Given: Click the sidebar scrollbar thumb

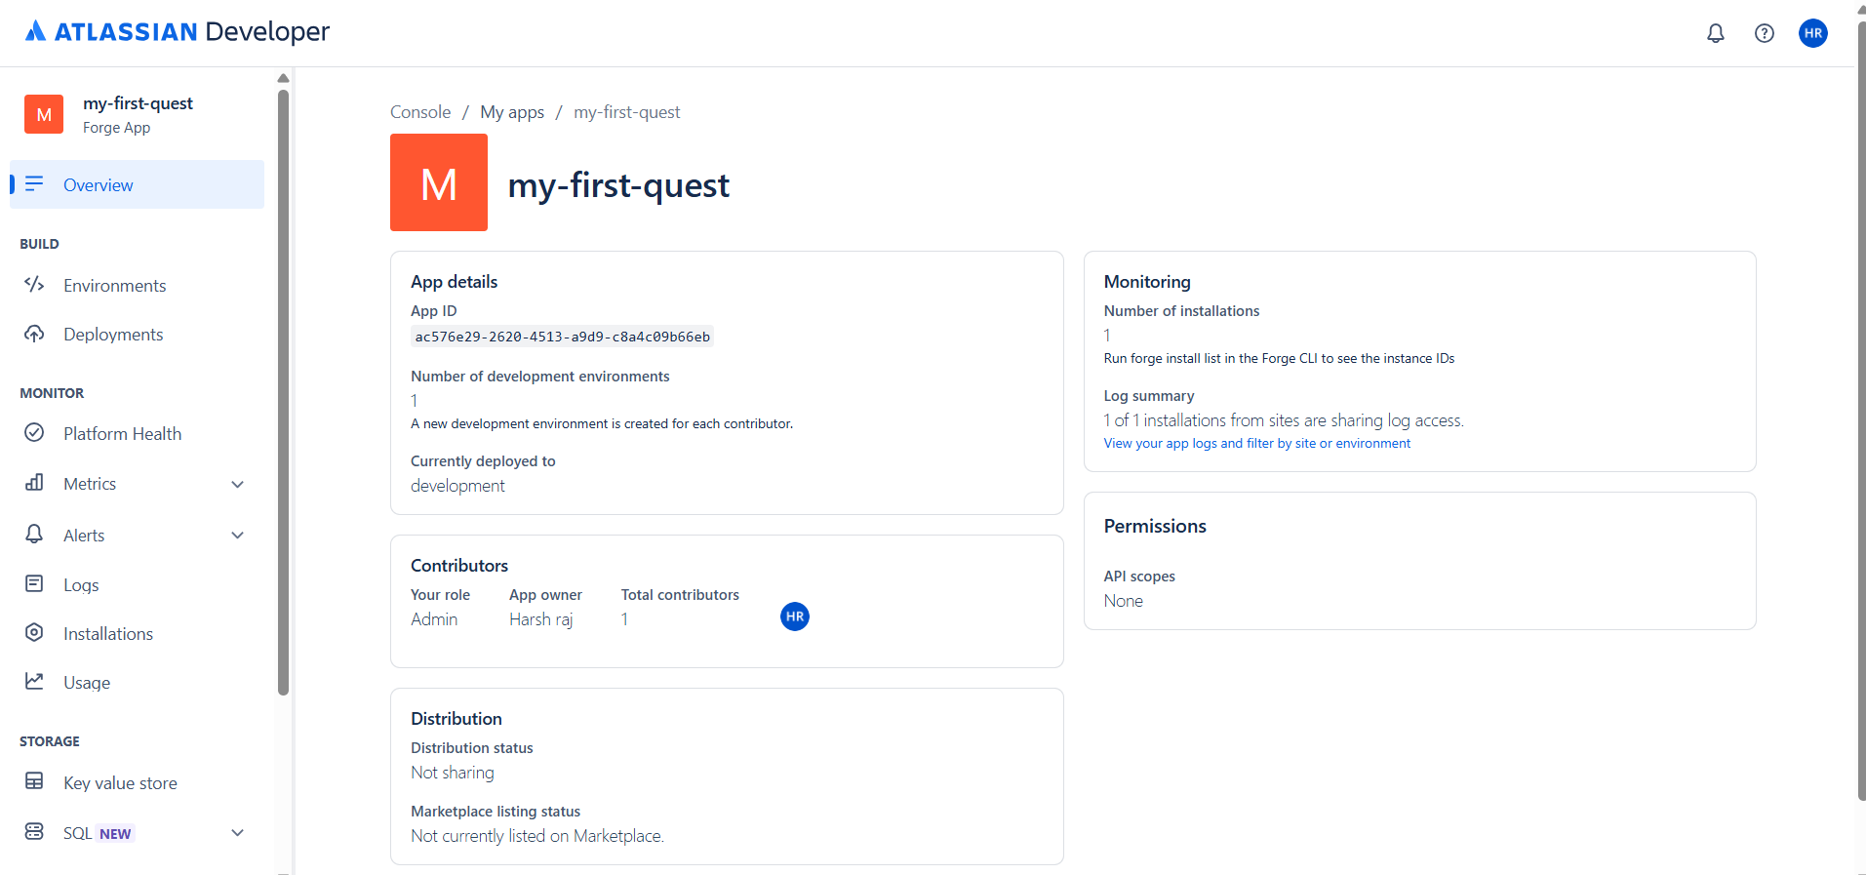Looking at the screenshot, I should [283, 392].
